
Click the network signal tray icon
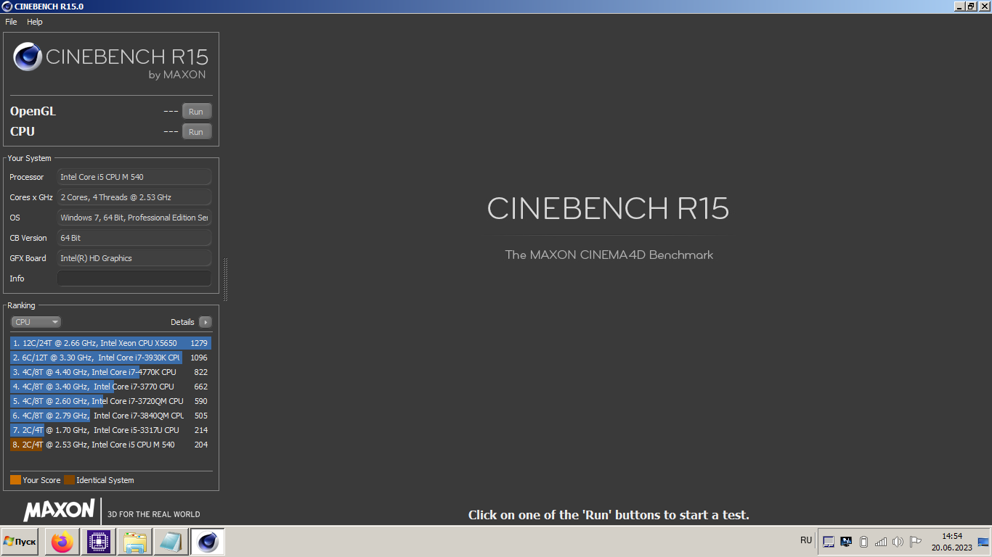tap(881, 542)
